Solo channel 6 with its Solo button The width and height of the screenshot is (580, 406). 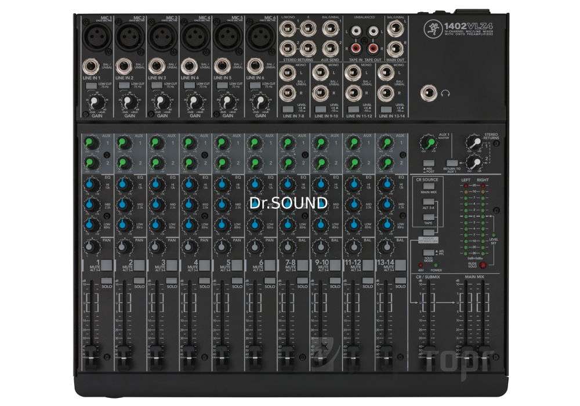[270, 280]
